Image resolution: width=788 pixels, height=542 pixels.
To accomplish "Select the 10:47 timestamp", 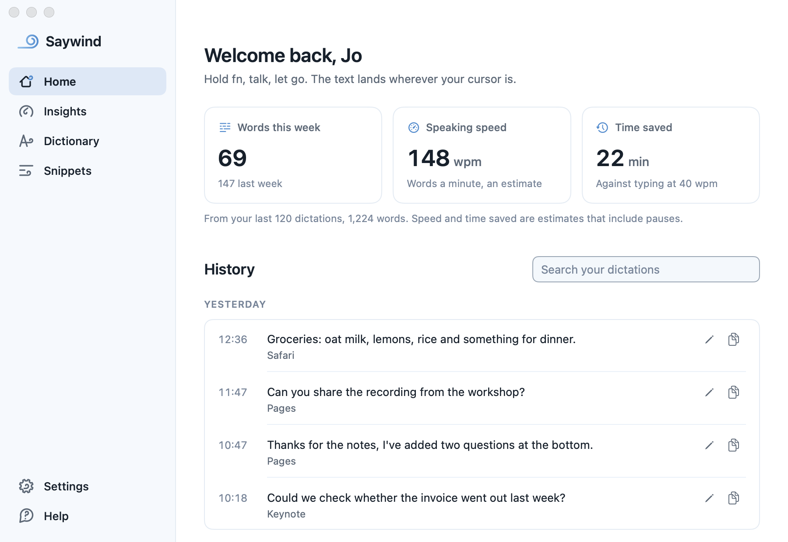I will pos(233,445).
